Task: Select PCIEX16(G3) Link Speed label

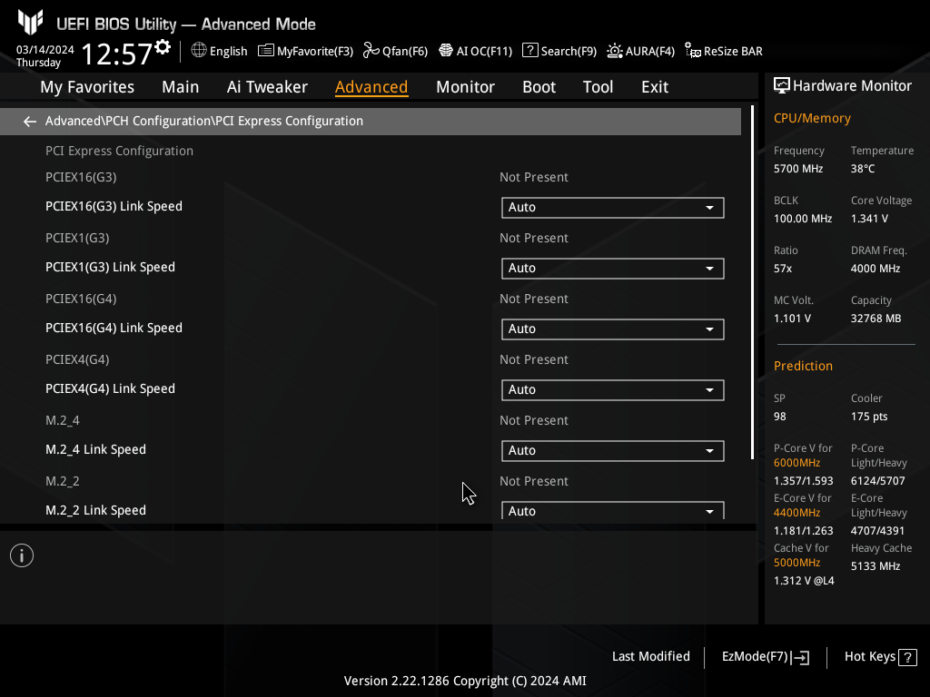Action: click(x=114, y=206)
